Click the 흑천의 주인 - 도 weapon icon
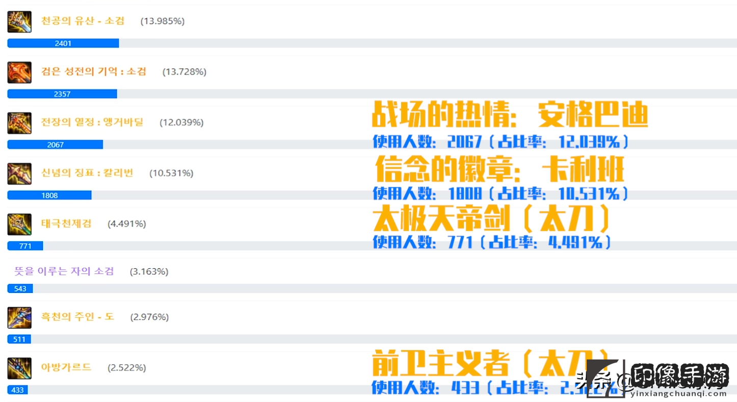Image resolution: width=737 pixels, height=402 pixels. [19, 317]
